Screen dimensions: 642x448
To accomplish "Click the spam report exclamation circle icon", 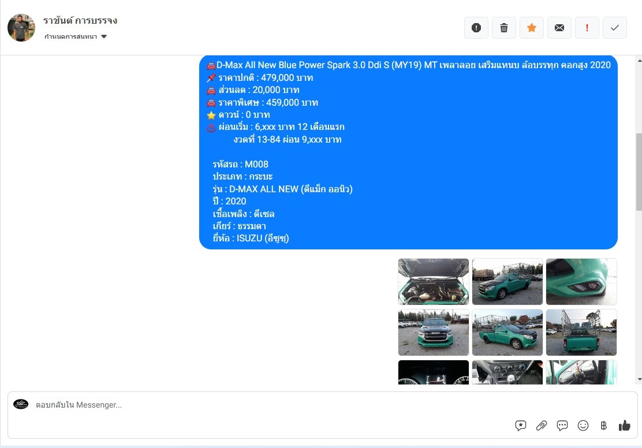I will pos(476,28).
